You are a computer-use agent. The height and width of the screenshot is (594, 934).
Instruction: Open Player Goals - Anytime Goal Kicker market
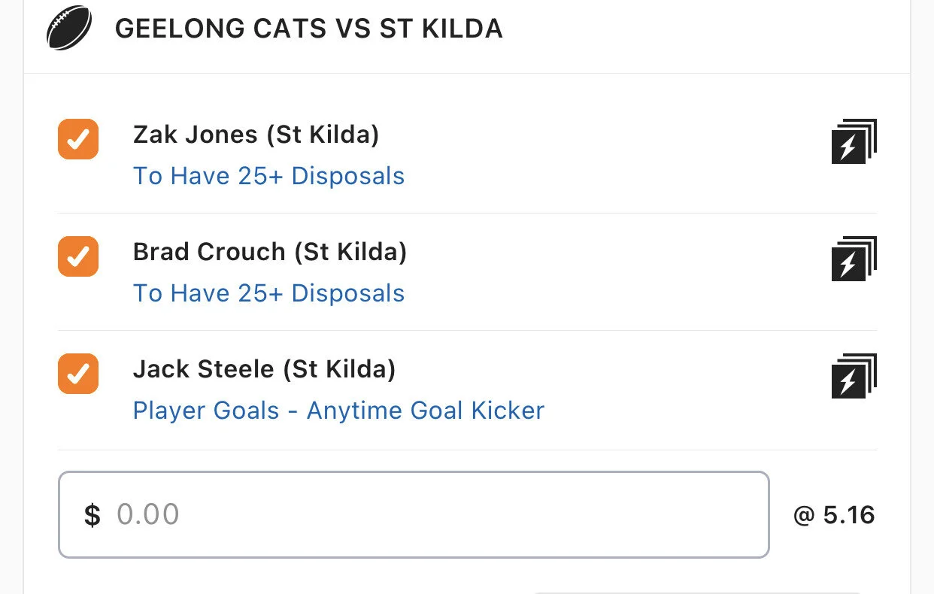(338, 411)
